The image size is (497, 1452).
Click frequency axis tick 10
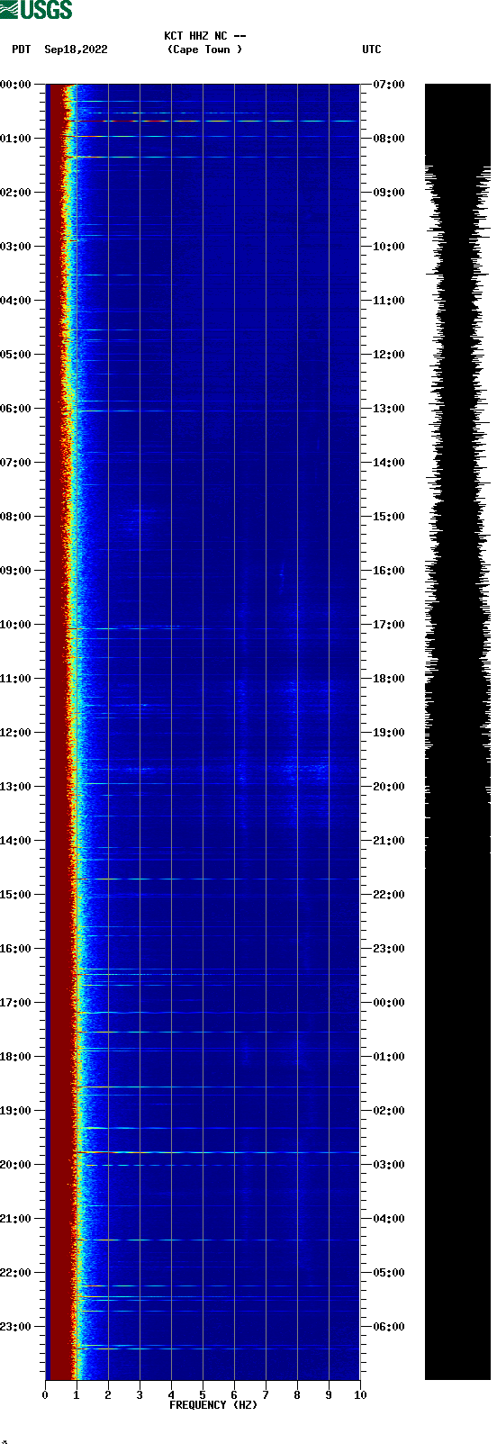[x=360, y=1395]
